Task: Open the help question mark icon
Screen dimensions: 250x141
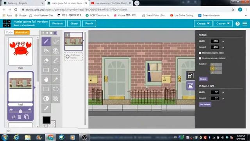Action: point(237,23)
